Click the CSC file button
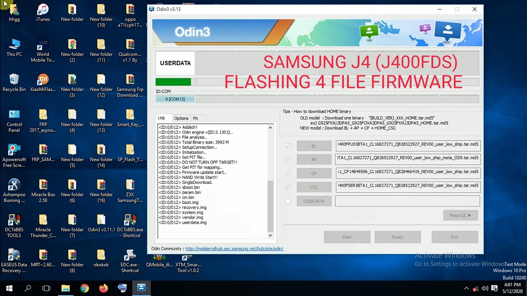The width and height of the screenshot is (527, 296). click(x=314, y=187)
